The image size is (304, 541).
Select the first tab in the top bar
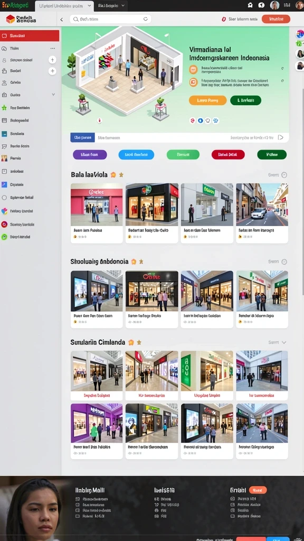[64, 6]
